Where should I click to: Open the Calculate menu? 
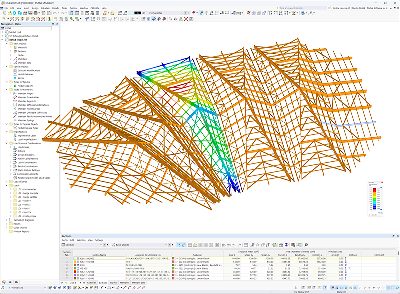click(45, 8)
